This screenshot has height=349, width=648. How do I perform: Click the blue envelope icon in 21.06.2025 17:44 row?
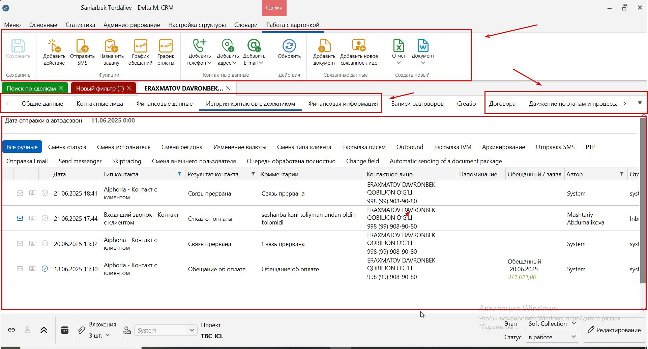click(20, 218)
